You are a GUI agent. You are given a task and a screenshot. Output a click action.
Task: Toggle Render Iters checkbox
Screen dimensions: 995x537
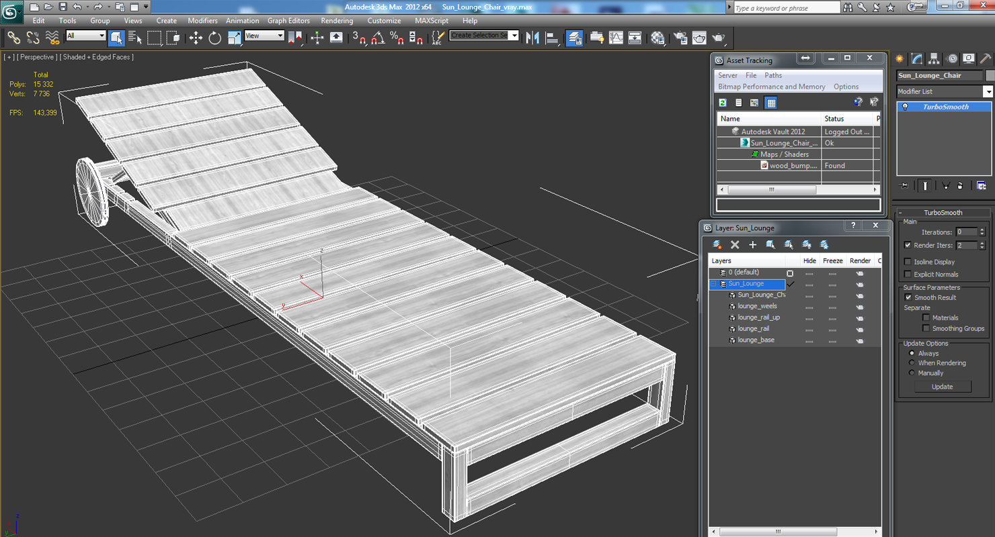(x=908, y=246)
